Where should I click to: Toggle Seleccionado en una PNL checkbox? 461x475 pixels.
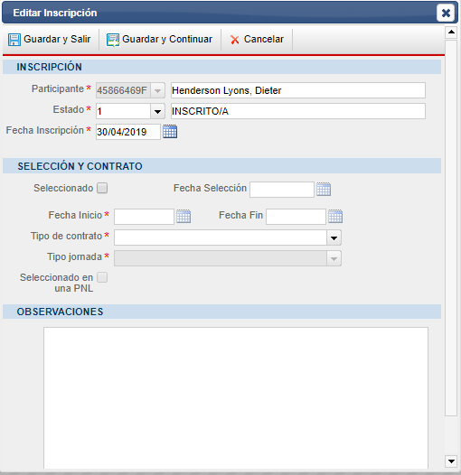click(102, 277)
